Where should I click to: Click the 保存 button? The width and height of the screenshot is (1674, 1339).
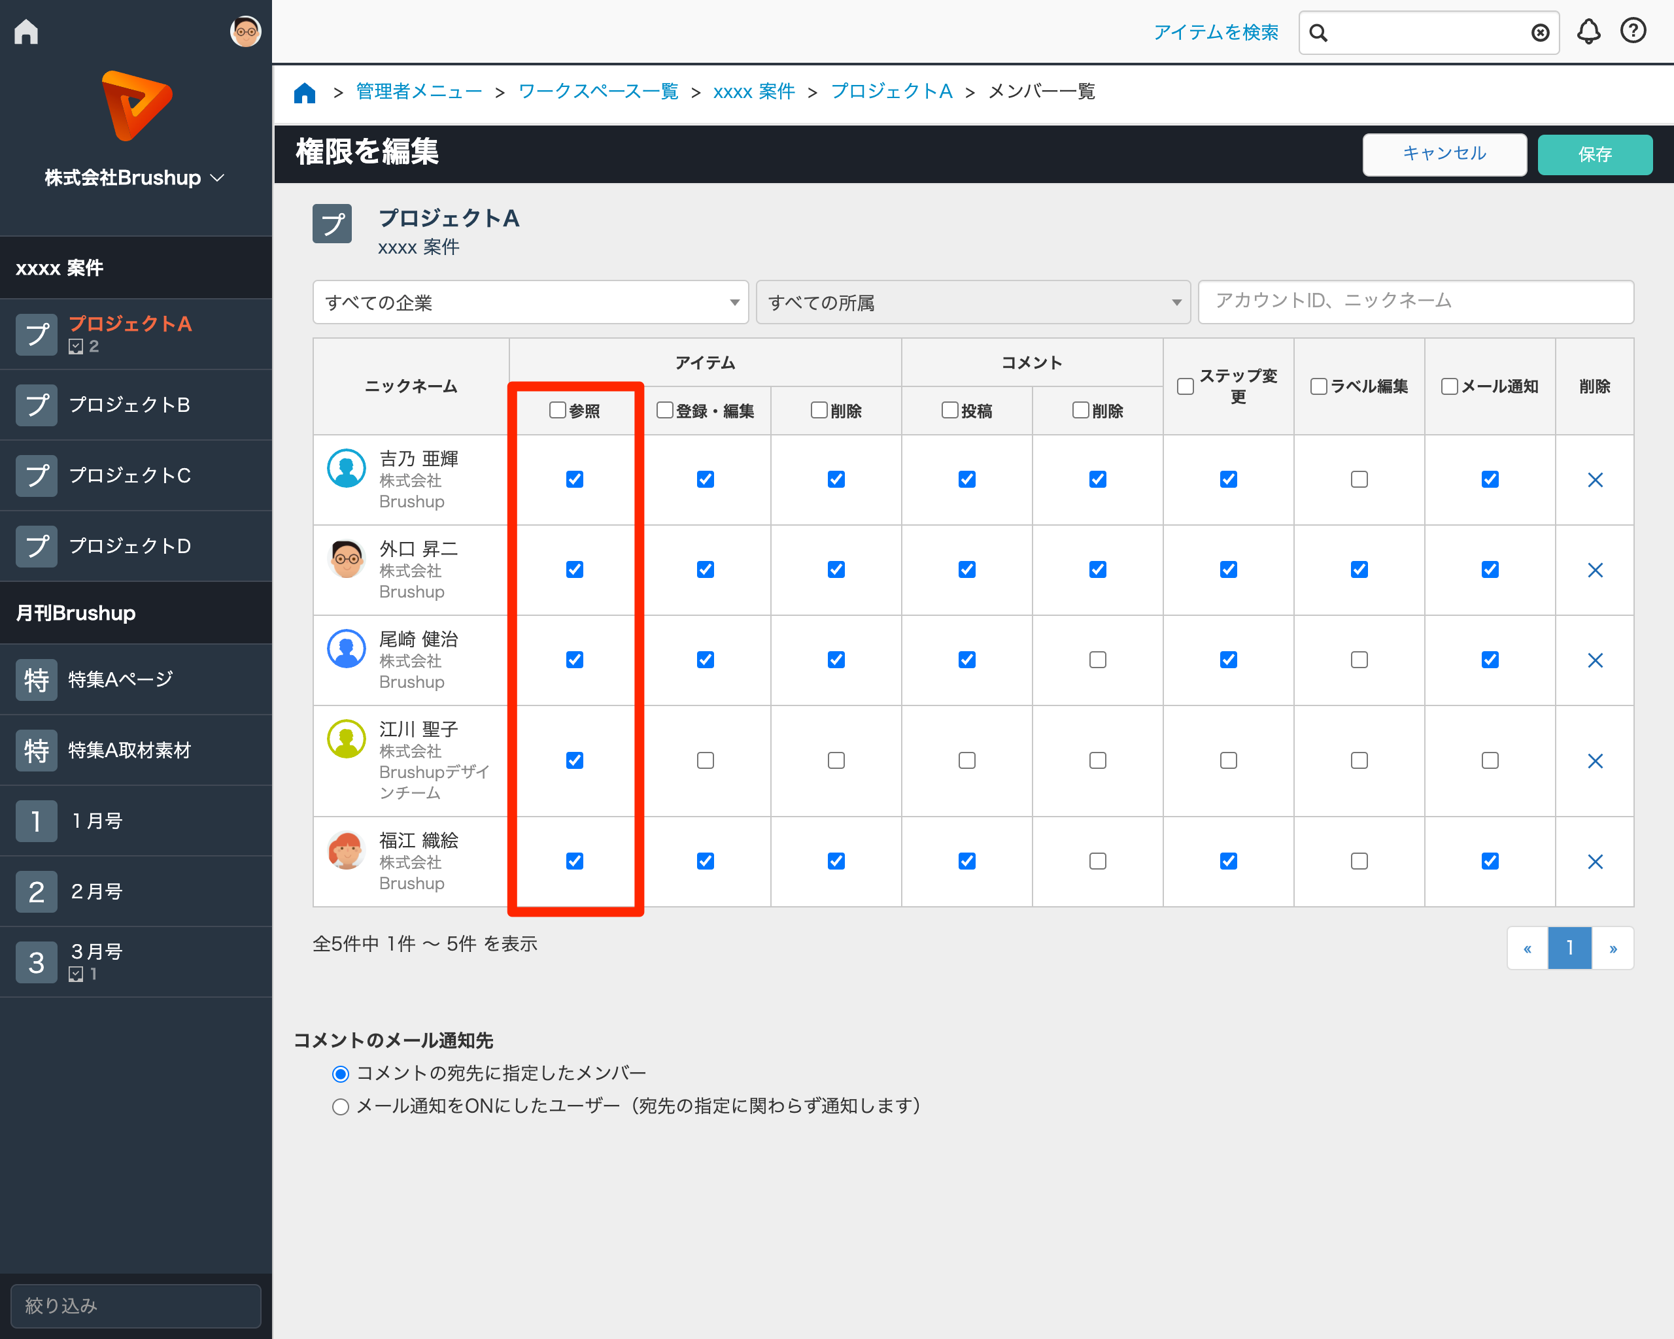[1594, 154]
